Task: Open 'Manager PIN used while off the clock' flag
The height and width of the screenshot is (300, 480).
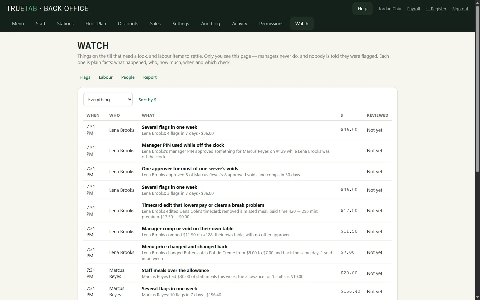Action: [183, 145]
